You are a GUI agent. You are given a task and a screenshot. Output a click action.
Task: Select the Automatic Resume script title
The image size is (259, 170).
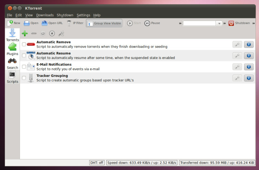pyautogui.click(x=53, y=53)
